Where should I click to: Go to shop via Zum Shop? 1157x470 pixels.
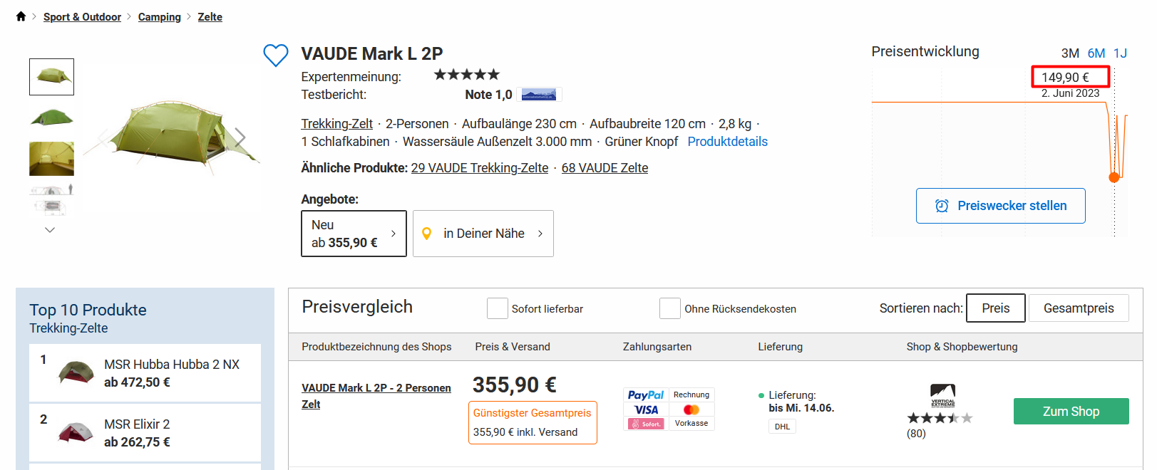(x=1071, y=412)
